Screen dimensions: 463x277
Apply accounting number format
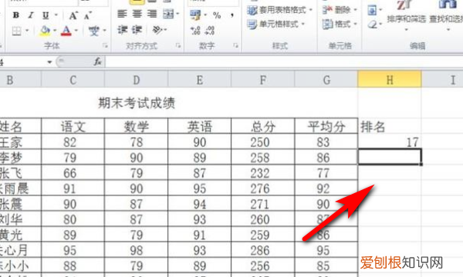coord(195,15)
